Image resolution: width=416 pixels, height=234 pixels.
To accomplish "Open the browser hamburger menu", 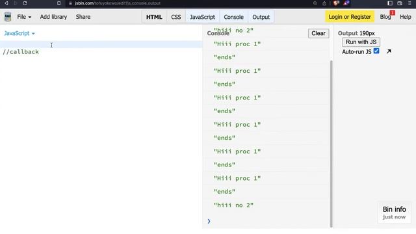I will [409, 3].
